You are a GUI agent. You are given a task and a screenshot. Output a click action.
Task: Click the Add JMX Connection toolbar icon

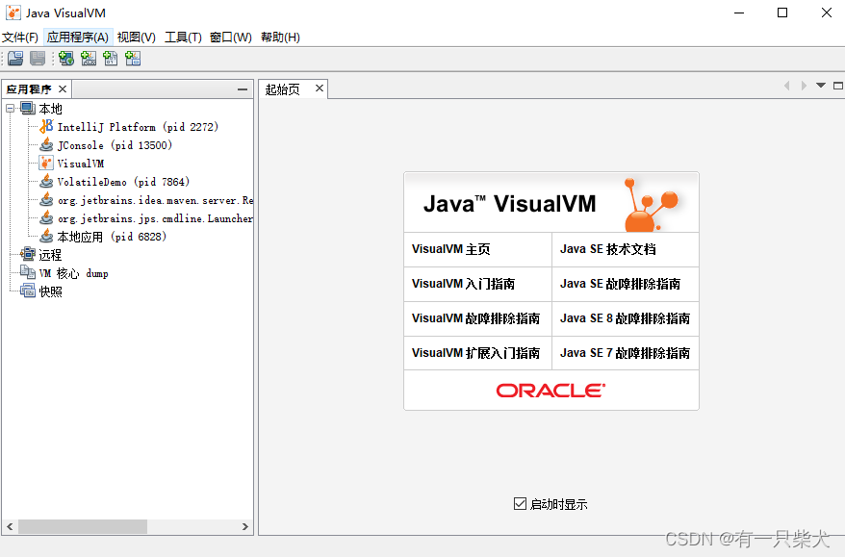89,58
